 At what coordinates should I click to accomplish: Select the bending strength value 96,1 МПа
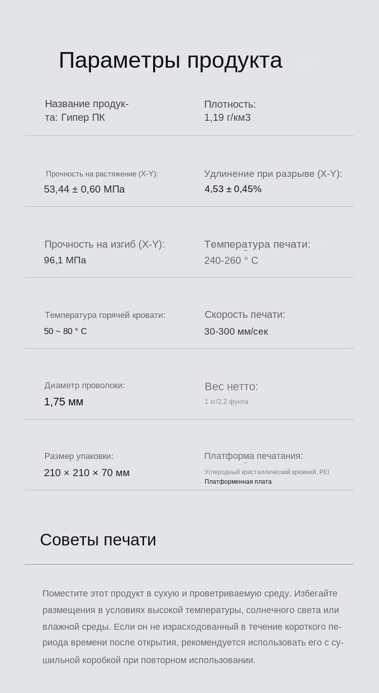[65, 260]
